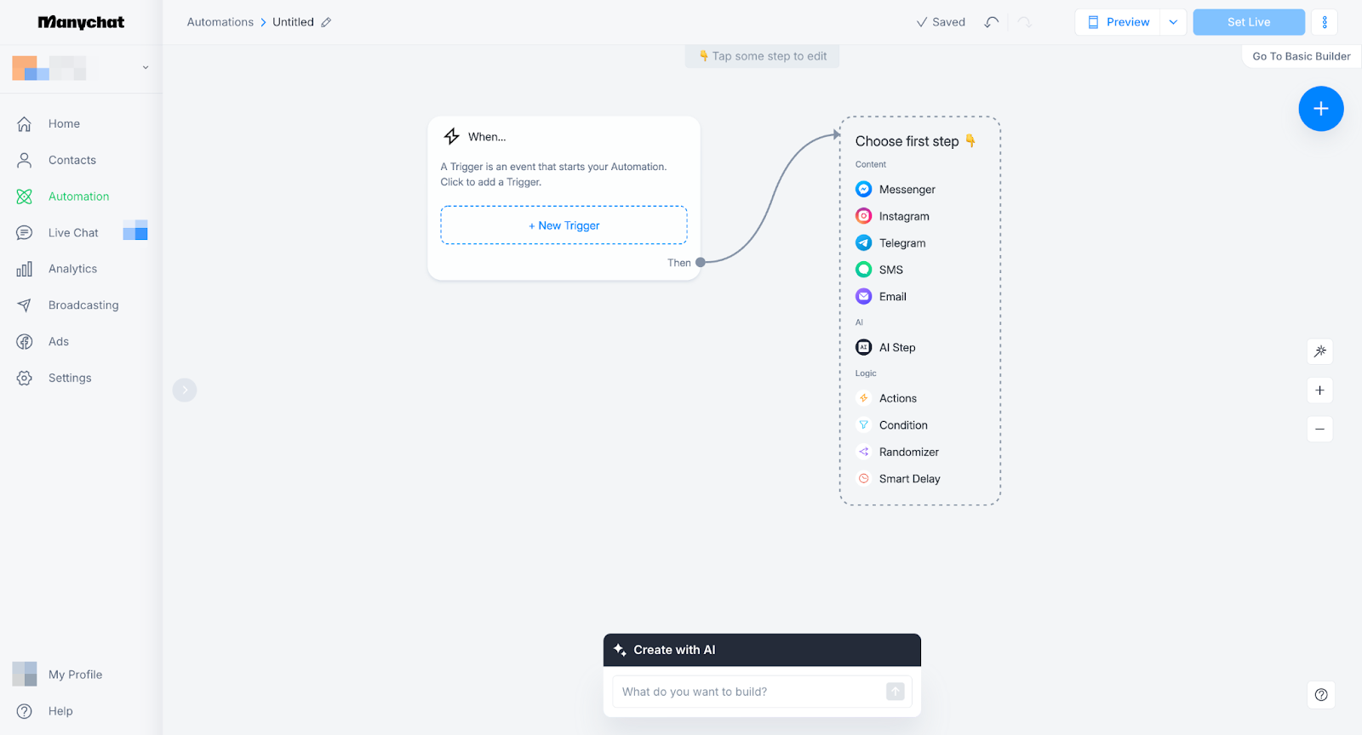1362x735 pixels.
Task: Select the Randomizer logic step
Action: [x=897, y=452]
